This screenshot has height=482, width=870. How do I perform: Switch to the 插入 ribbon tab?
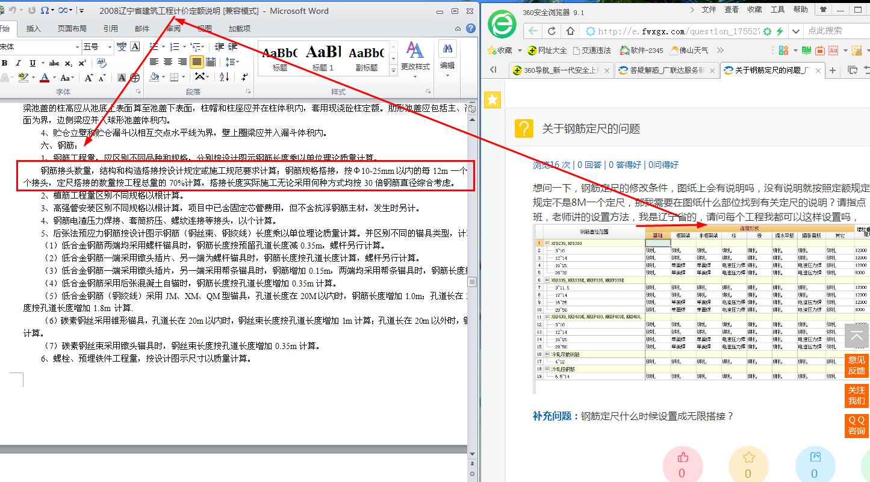pyautogui.click(x=34, y=28)
